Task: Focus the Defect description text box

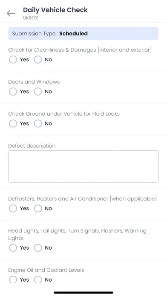Action: tap(83, 166)
